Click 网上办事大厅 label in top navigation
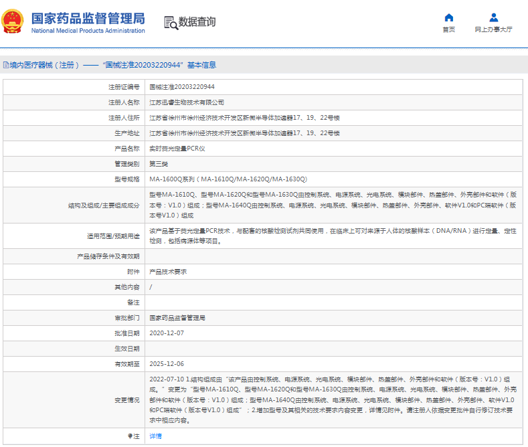Viewport: 528px width, 447px height. (494, 29)
